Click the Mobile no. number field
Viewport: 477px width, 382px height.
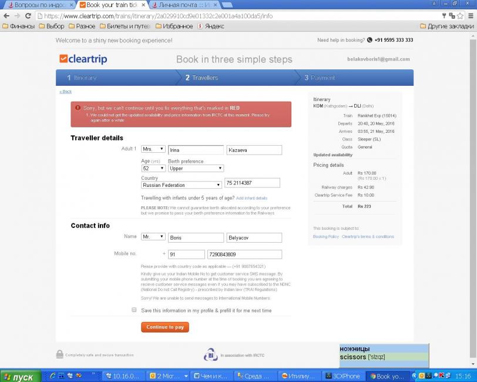[244, 254]
